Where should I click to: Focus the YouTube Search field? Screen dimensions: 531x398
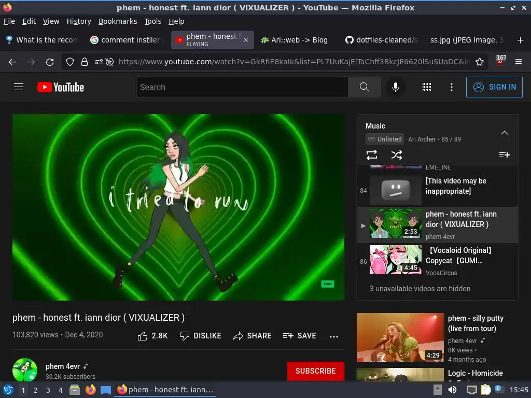pyautogui.click(x=242, y=87)
